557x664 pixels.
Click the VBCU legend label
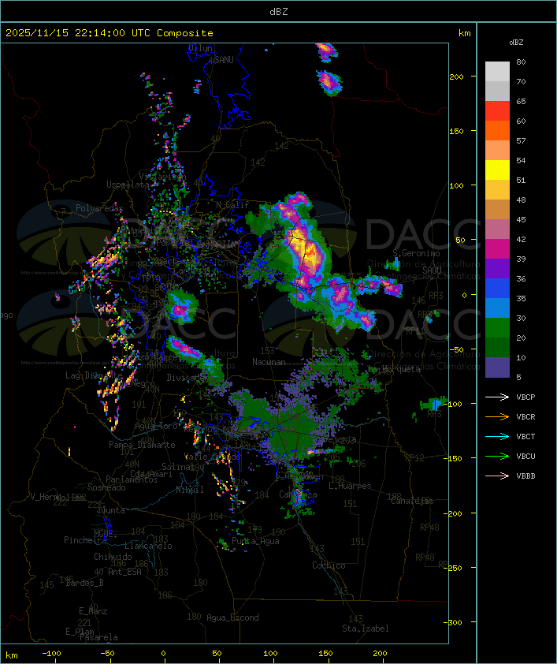point(525,457)
